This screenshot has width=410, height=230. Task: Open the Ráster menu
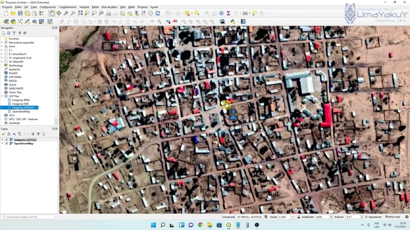[95, 7]
